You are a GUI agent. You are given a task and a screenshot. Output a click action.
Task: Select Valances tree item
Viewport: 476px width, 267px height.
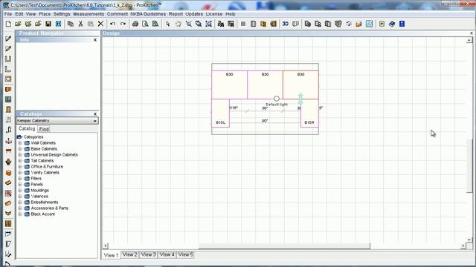(x=39, y=196)
